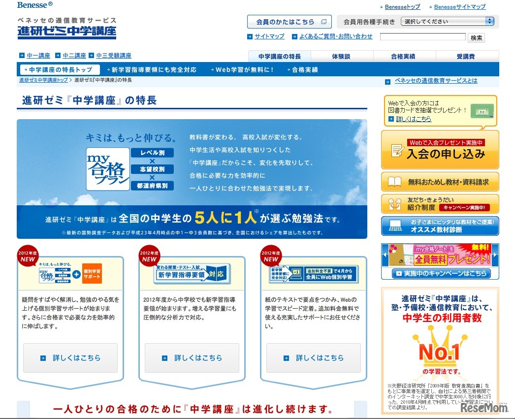Open よくあるご質問・お問い合わせ link
The height and width of the screenshot is (419, 515).
(336, 36)
